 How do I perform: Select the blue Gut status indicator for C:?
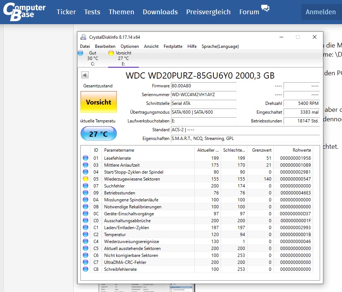[x=80, y=53]
